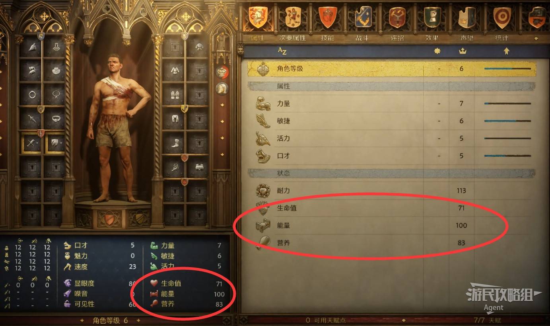
Task: Select the dagger equipment slot
Action: point(31,119)
